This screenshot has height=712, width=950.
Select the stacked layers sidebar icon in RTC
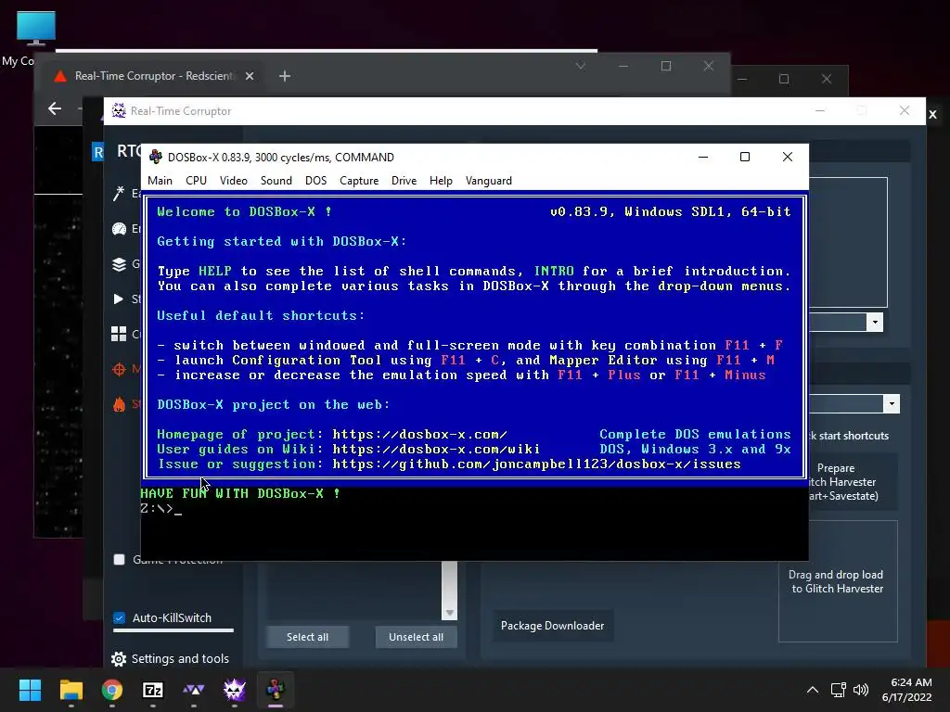click(119, 264)
